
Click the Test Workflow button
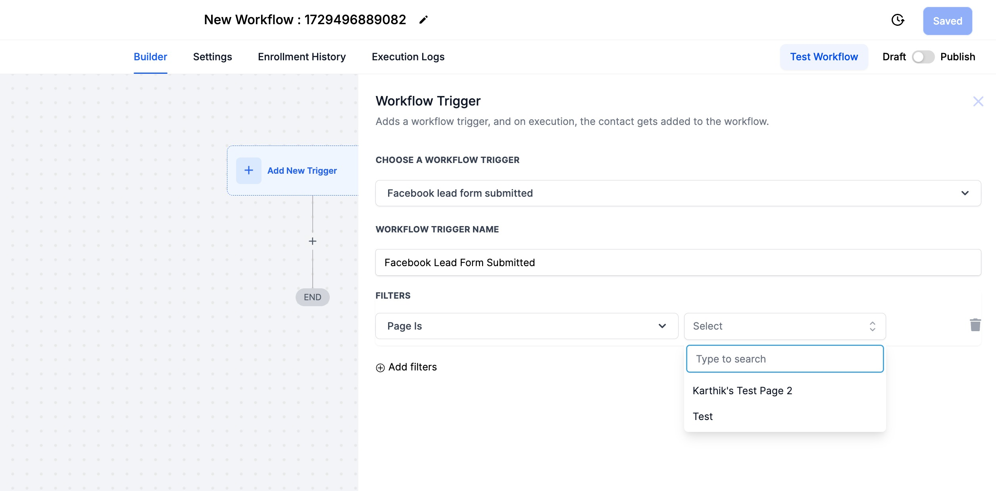coord(824,57)
